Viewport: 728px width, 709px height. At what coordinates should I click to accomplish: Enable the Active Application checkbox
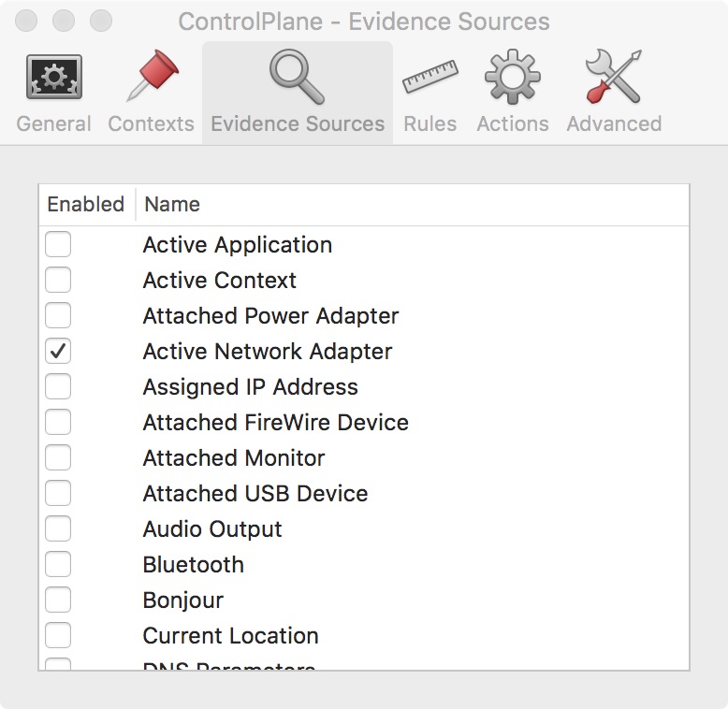pos(58,244)
